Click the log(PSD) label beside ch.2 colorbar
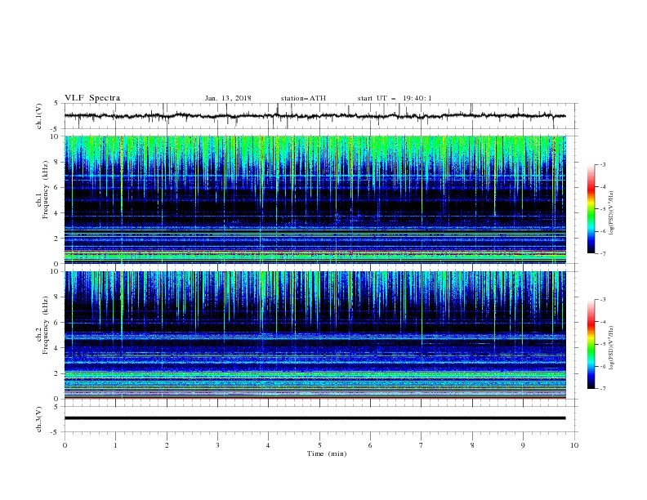Image resolution: width=647 pixels, height=500 pixels. coord(612,348)
